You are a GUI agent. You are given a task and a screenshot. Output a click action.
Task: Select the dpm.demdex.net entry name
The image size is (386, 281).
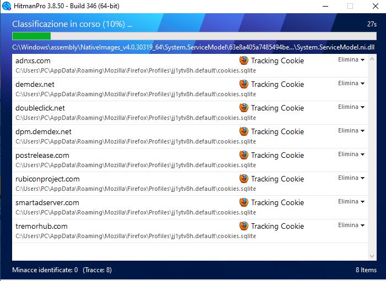click(44, 132)
